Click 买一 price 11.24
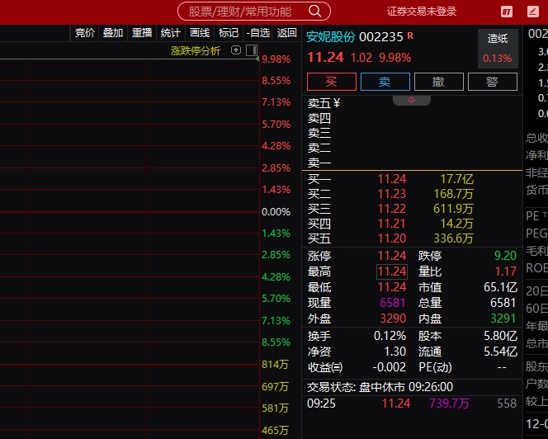Screen dimensions: 548x439 [x=392, y=179]
